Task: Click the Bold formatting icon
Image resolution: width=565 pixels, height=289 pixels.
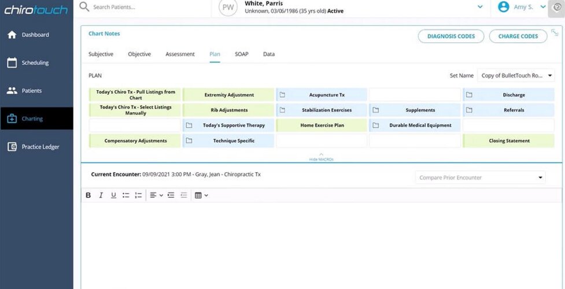Action: (88, 195)
